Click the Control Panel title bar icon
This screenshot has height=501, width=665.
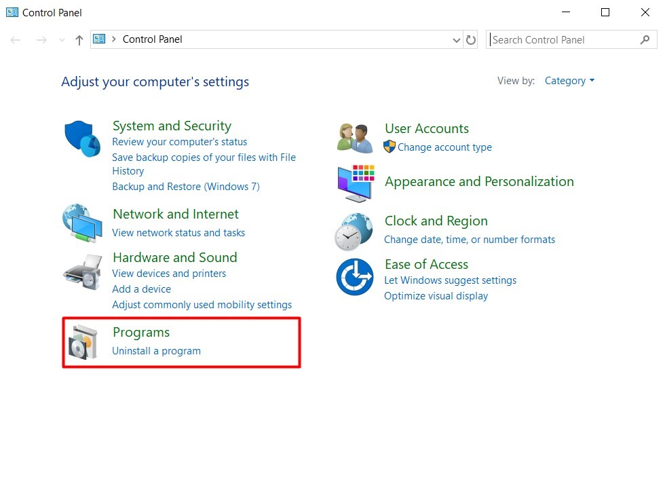(12, 12)
